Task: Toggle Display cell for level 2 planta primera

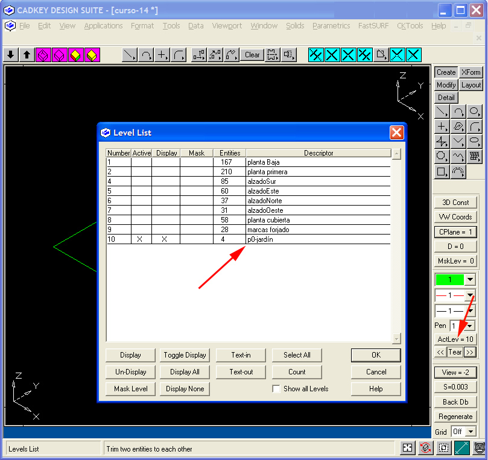Action: (x=166, y=172)
